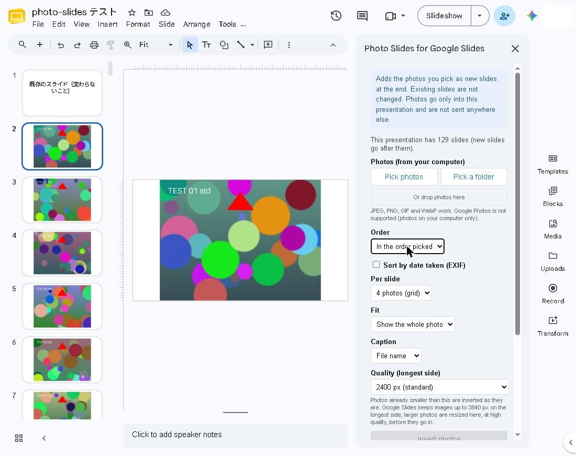Open the toolbar zoom Fit dropdown
Viewport: 576px width, 457px height.
pos(156,45)
